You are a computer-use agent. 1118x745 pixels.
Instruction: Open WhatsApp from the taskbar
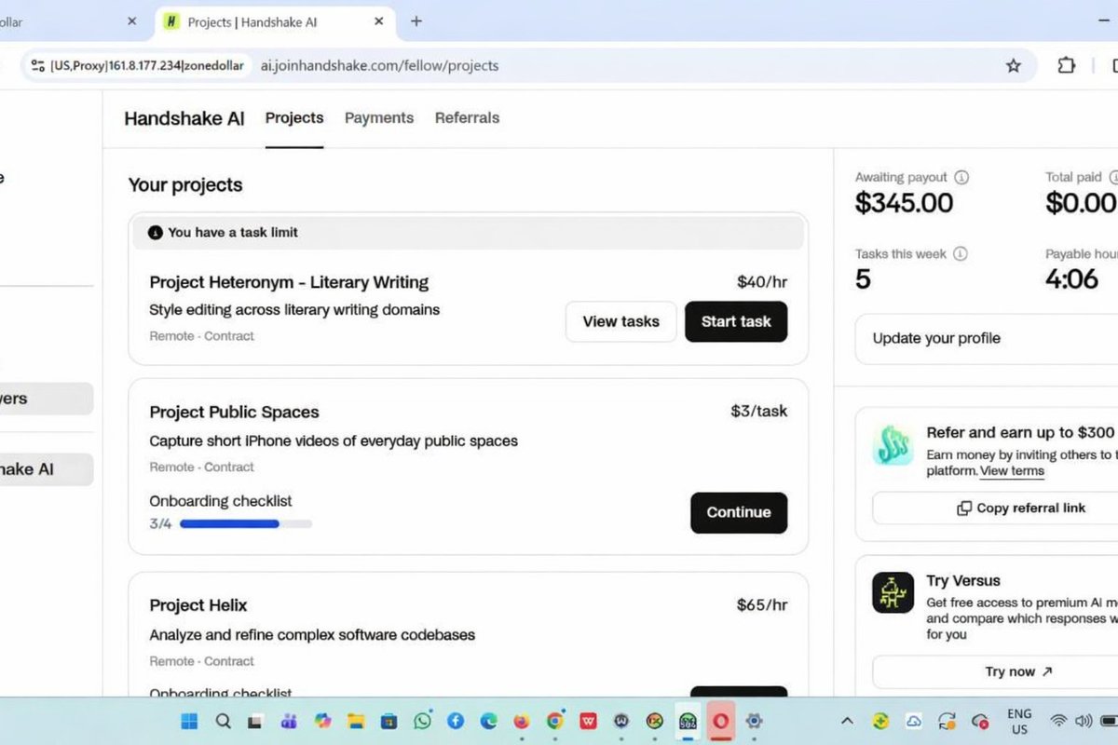click(423, 721)
